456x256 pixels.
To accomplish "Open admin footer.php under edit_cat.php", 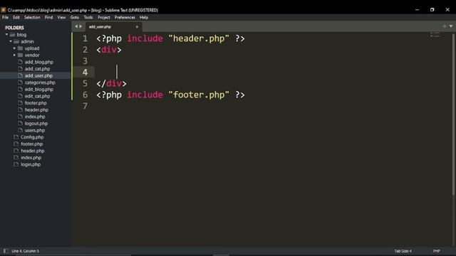I will (36, 102).
